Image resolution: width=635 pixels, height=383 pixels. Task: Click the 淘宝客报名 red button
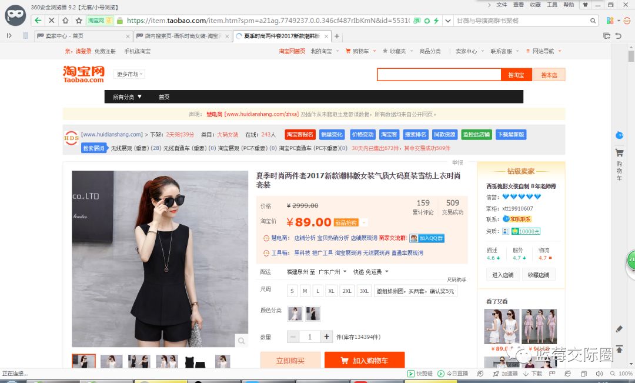click(300, 135)
